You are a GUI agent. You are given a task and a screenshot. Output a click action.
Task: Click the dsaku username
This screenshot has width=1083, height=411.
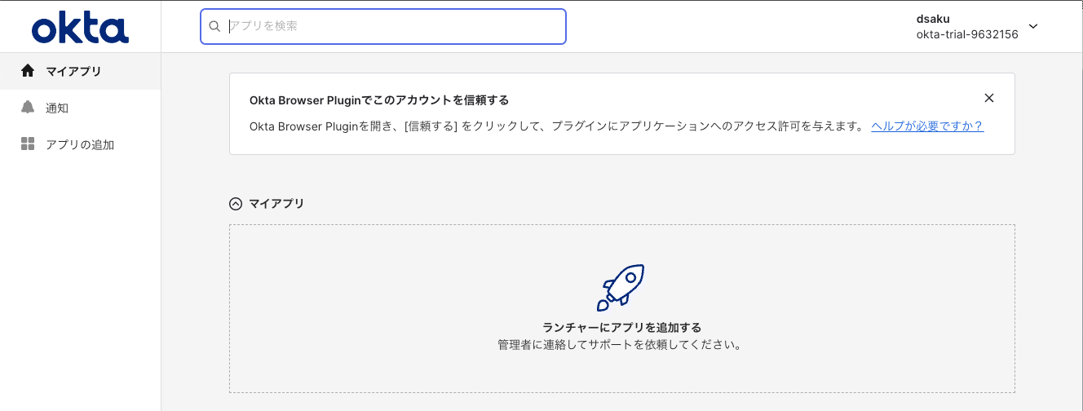tap(933, 19)
